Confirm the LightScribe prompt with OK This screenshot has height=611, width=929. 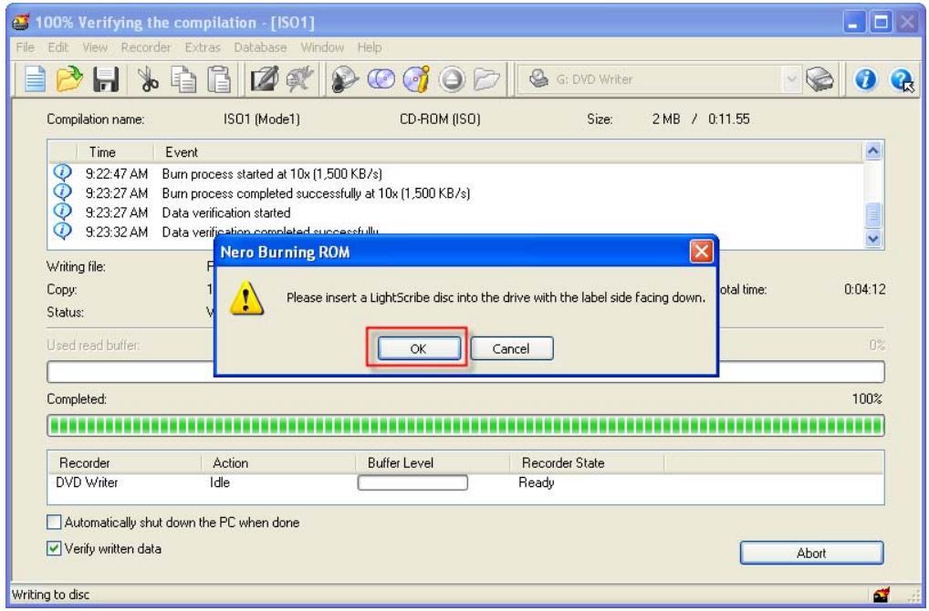click(419, 348)
